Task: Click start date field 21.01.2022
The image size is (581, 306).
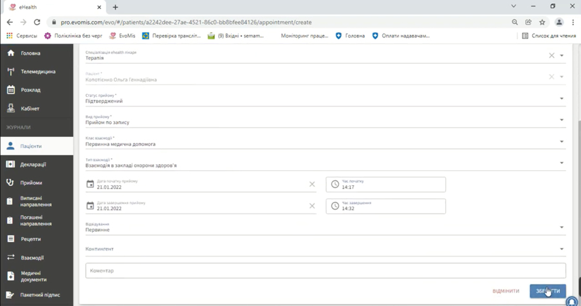Action: 202,185
